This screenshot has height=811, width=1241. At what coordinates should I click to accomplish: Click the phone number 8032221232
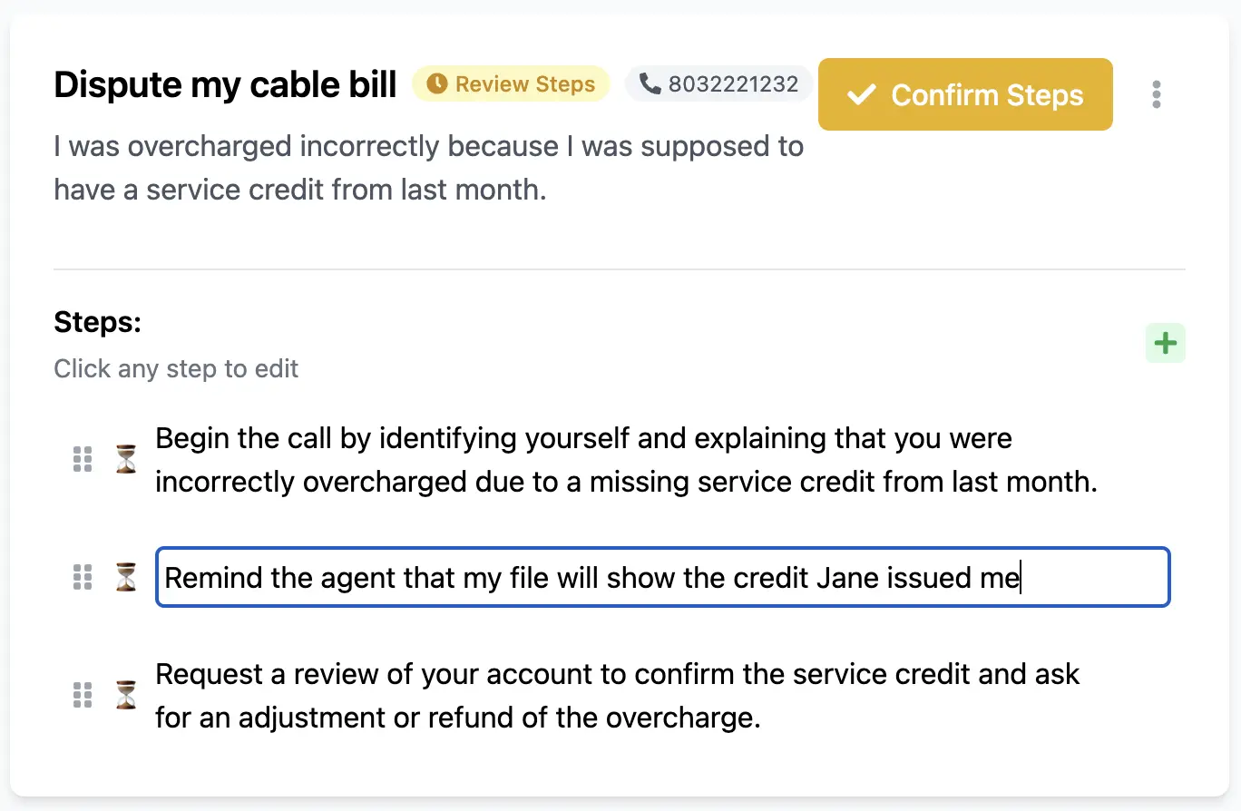733,84
